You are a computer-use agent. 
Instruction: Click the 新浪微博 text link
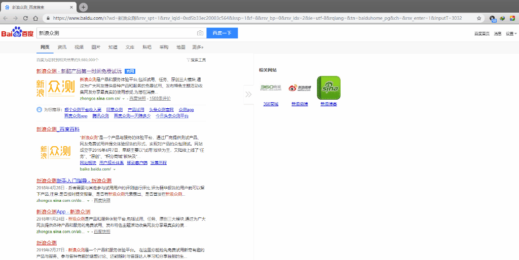pos(300,104)
